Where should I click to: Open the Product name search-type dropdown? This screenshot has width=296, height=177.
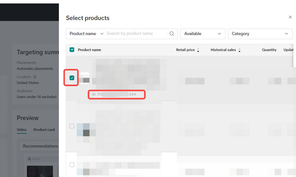pyautogui.click(x=86, y=34)
